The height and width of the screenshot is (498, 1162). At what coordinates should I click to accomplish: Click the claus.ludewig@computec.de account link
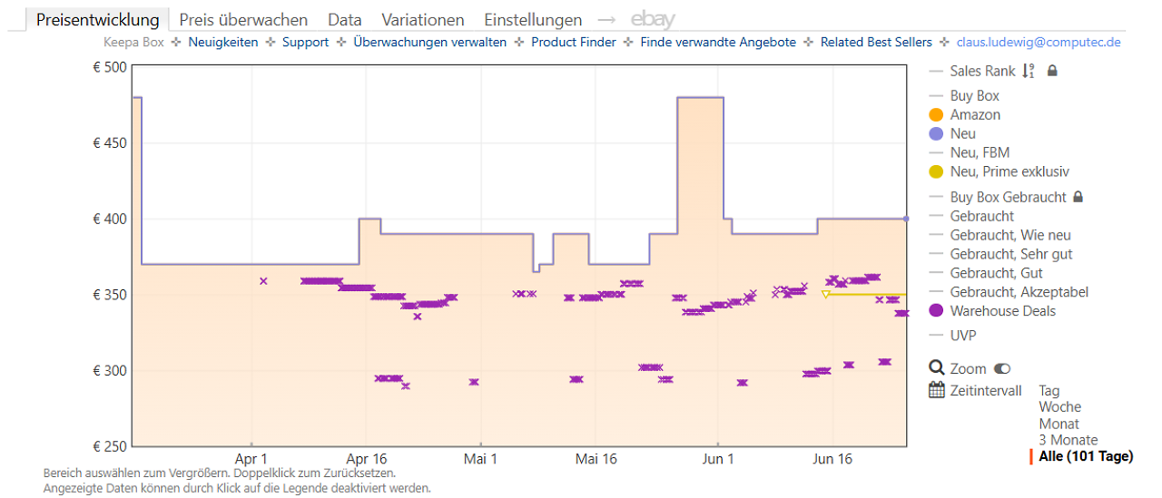[x=1039, y=43]
